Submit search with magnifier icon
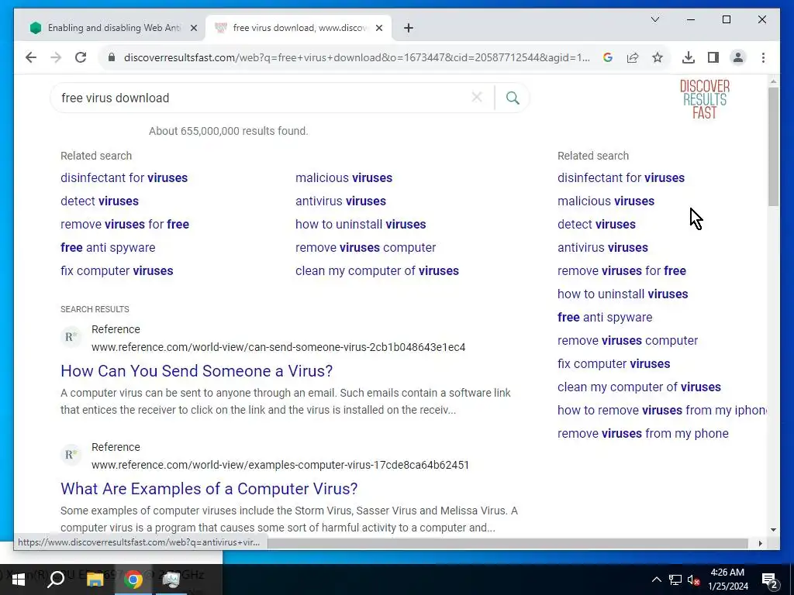This screenshot has height=595, width=794. [x=513, y=98]
